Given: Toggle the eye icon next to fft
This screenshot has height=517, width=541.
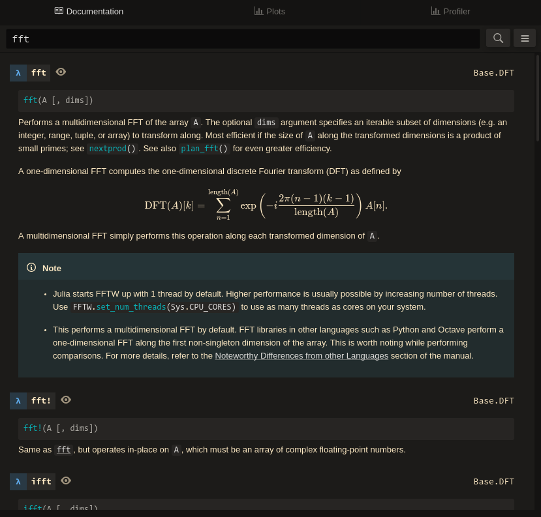Looking at the screenshot, I should click(61, 72).
